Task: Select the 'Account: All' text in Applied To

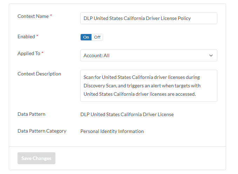Action: pos(97,55)
